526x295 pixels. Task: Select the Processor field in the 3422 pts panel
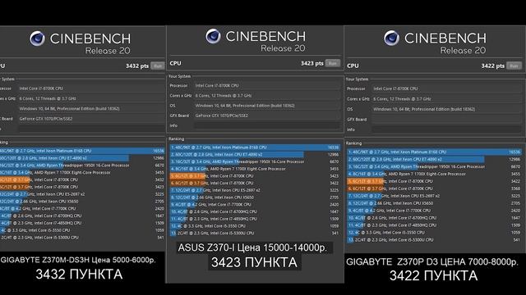447,88
